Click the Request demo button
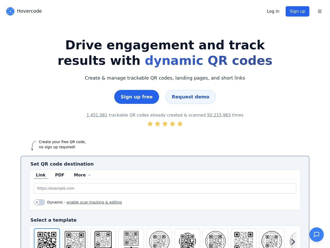The height and width of the screenshot is (248, 330). (191, 97)
